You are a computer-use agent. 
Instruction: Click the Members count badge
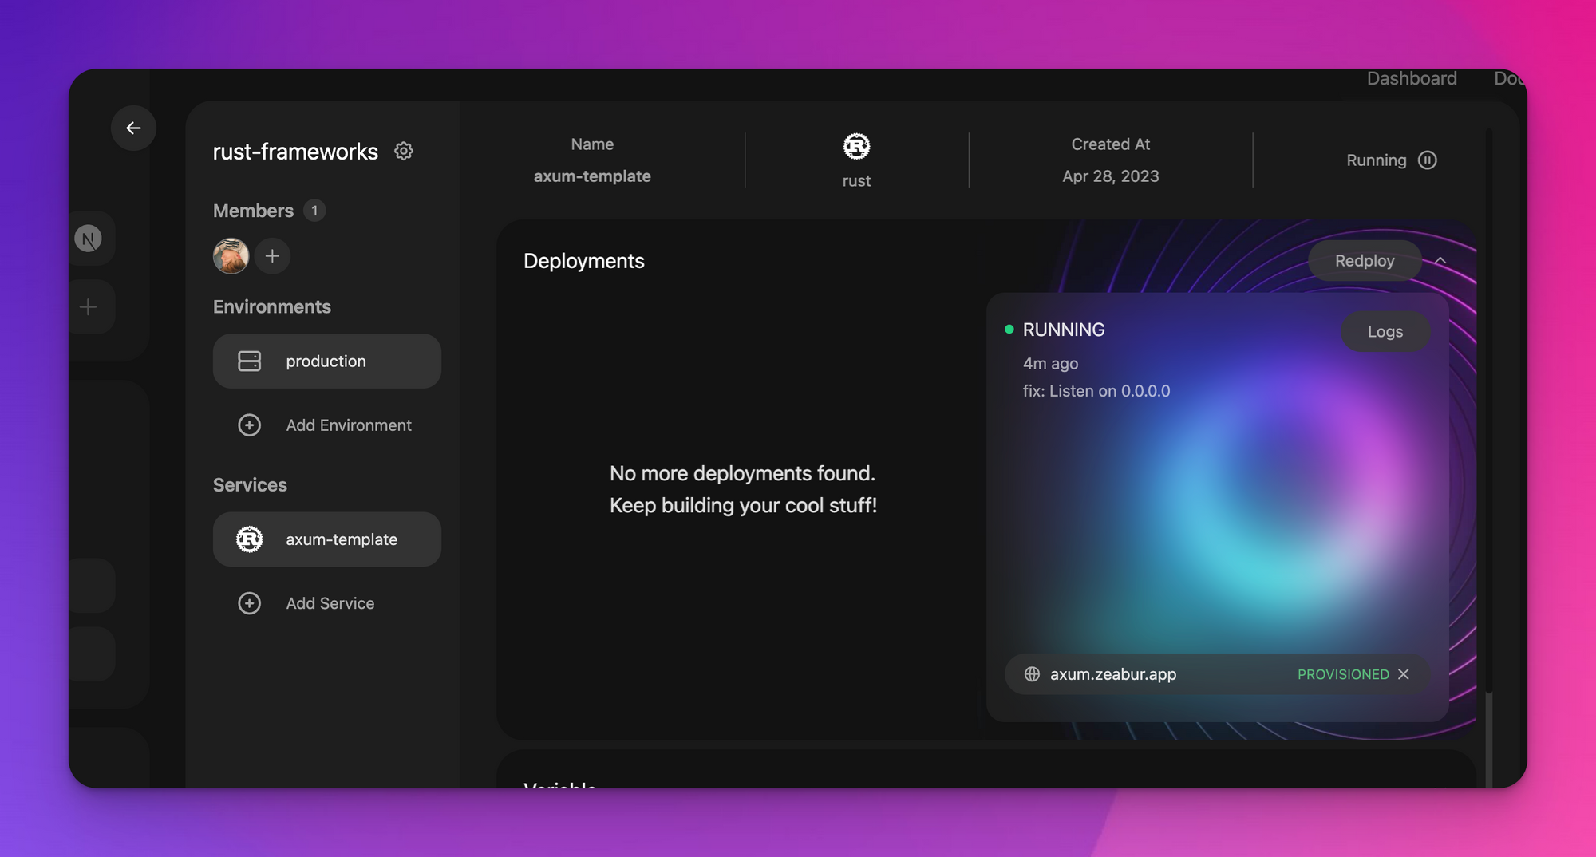tap(314, 211)
